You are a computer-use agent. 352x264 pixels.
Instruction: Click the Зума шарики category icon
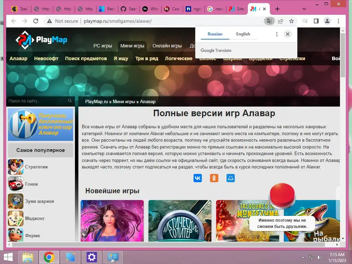pos(15,201)
